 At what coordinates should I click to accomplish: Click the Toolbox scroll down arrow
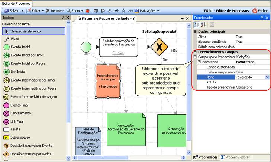pos(68,158)
